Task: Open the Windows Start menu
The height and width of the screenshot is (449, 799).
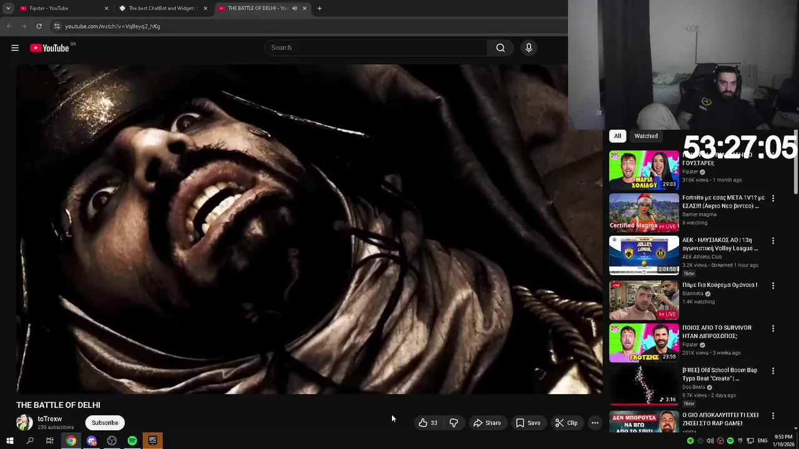Action: click(x=9, y=441)
